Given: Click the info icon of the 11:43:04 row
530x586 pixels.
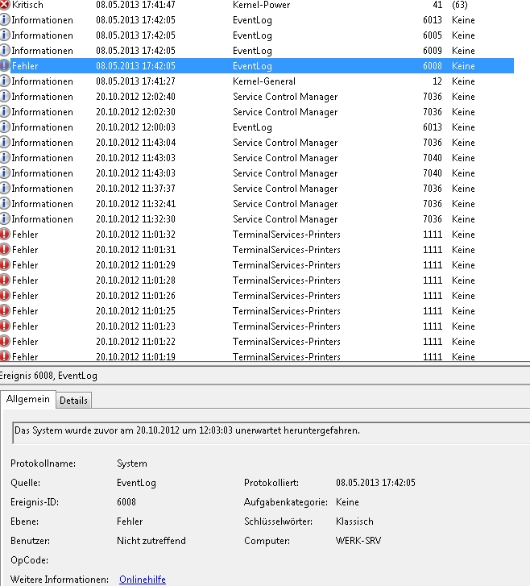Looking at the screenshot, I should pos(5,143).
